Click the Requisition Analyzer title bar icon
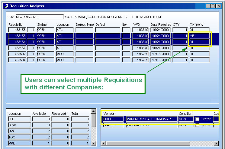 pyautogui.click(x=6, y=6)
